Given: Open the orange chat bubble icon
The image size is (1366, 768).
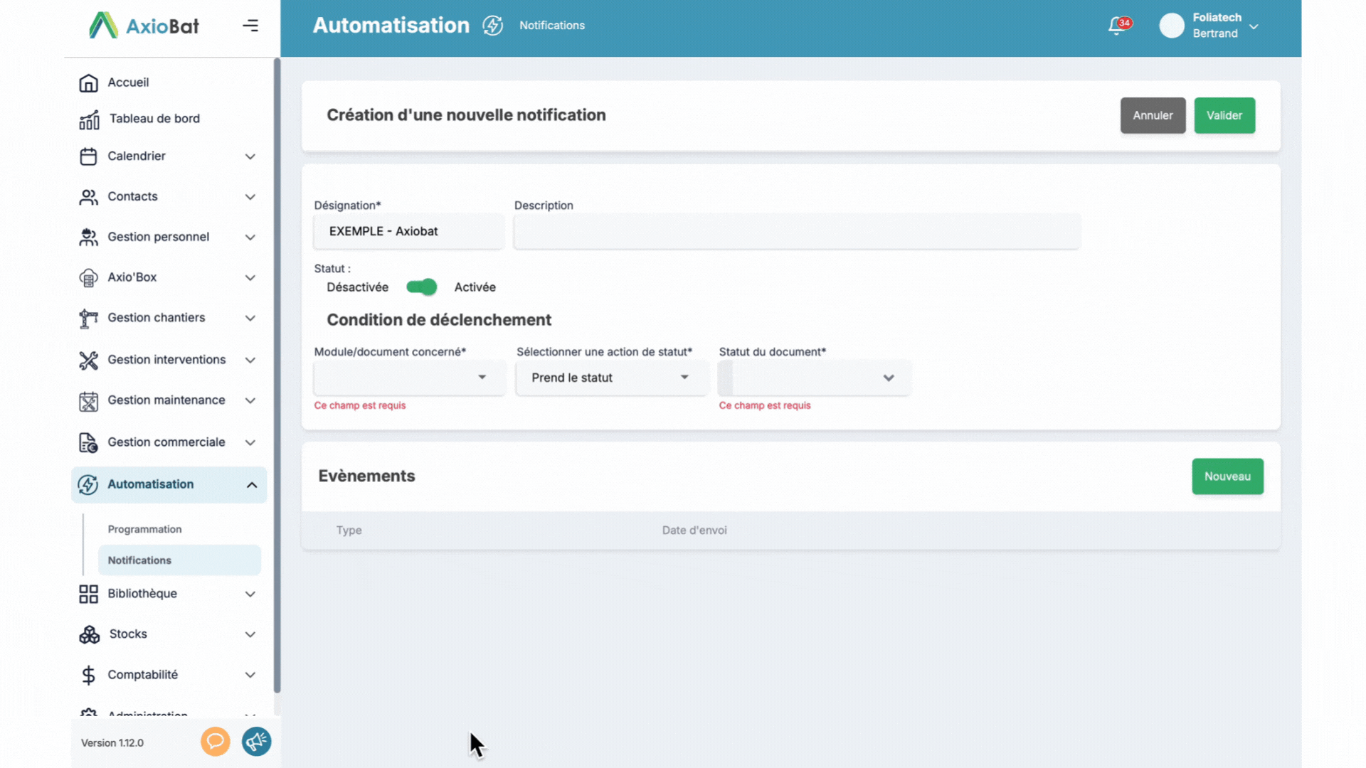Looking at the screenshot, I should coord(215,742).
